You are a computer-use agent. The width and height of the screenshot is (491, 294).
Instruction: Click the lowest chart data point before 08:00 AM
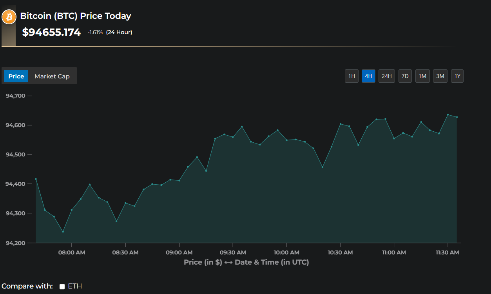click(63, 232)
